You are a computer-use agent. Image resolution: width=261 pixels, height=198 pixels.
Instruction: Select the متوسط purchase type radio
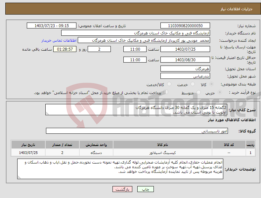(x=198, y=92)
